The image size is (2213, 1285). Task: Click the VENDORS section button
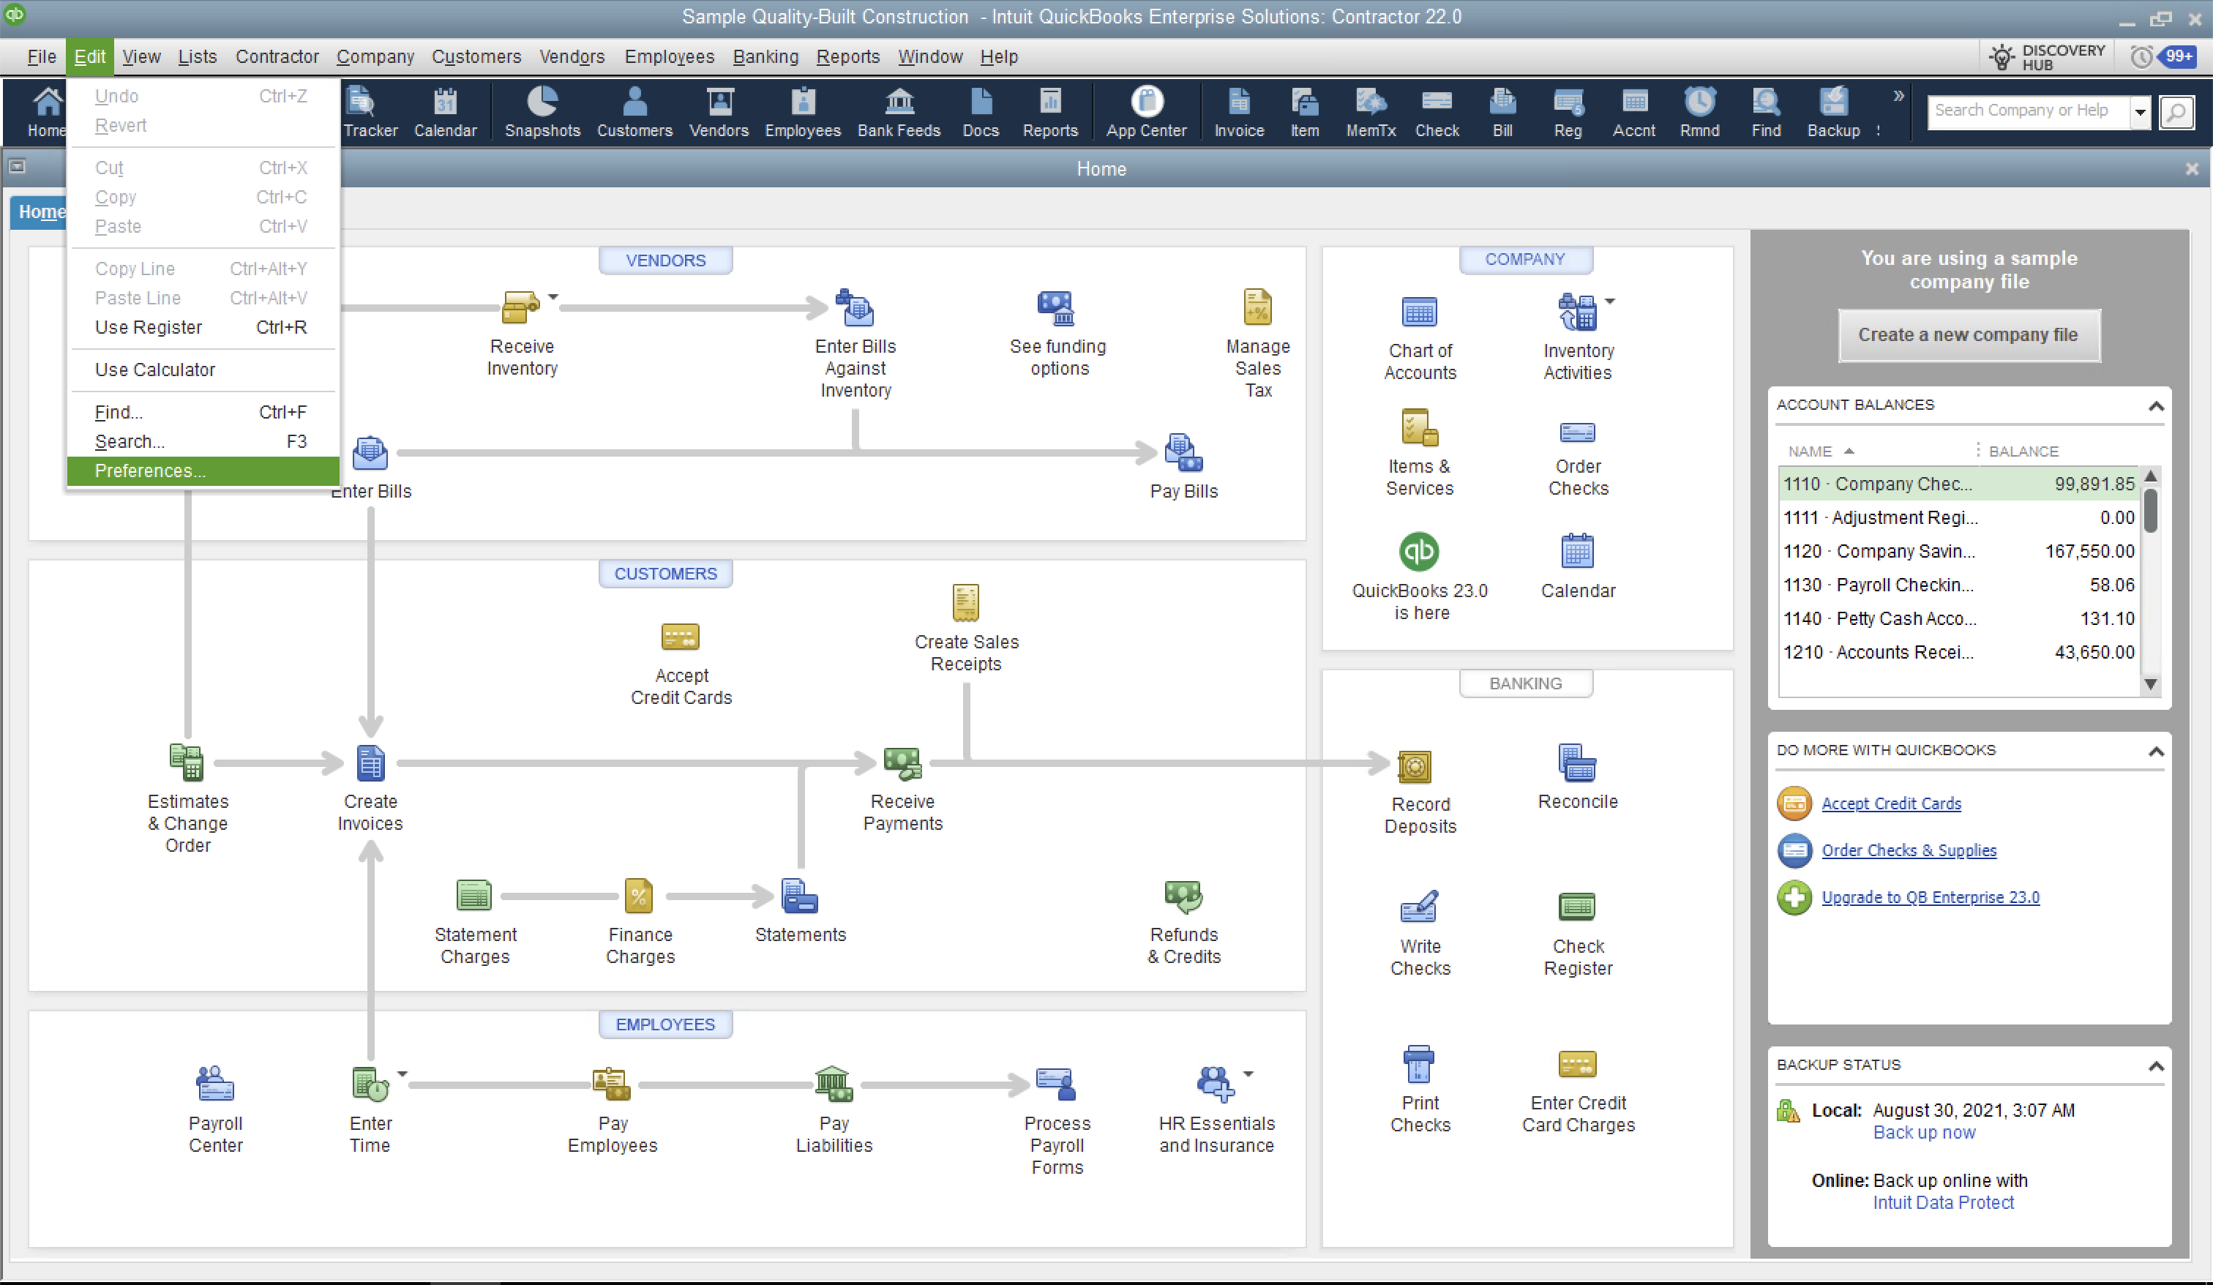tap(664, 260)
